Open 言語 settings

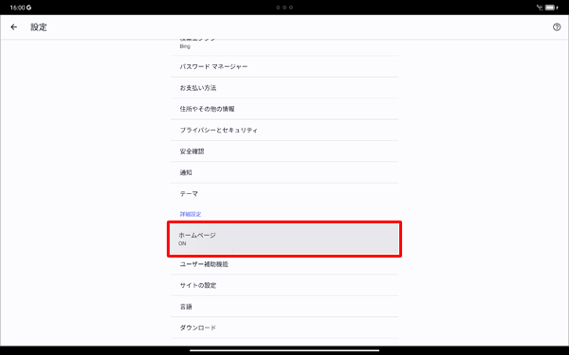tap(284, 307)
